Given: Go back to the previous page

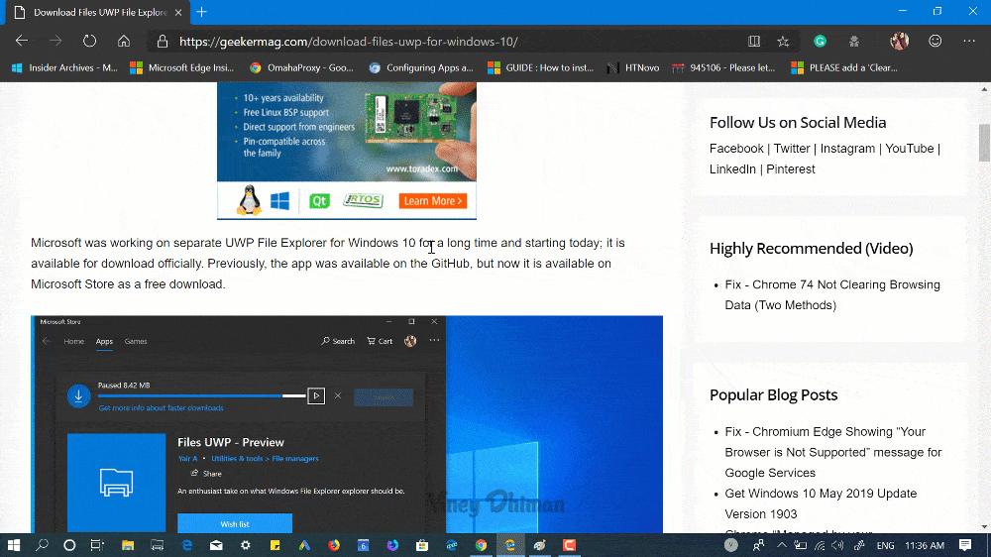Looking at the screenshot, I should click(22, 41).
